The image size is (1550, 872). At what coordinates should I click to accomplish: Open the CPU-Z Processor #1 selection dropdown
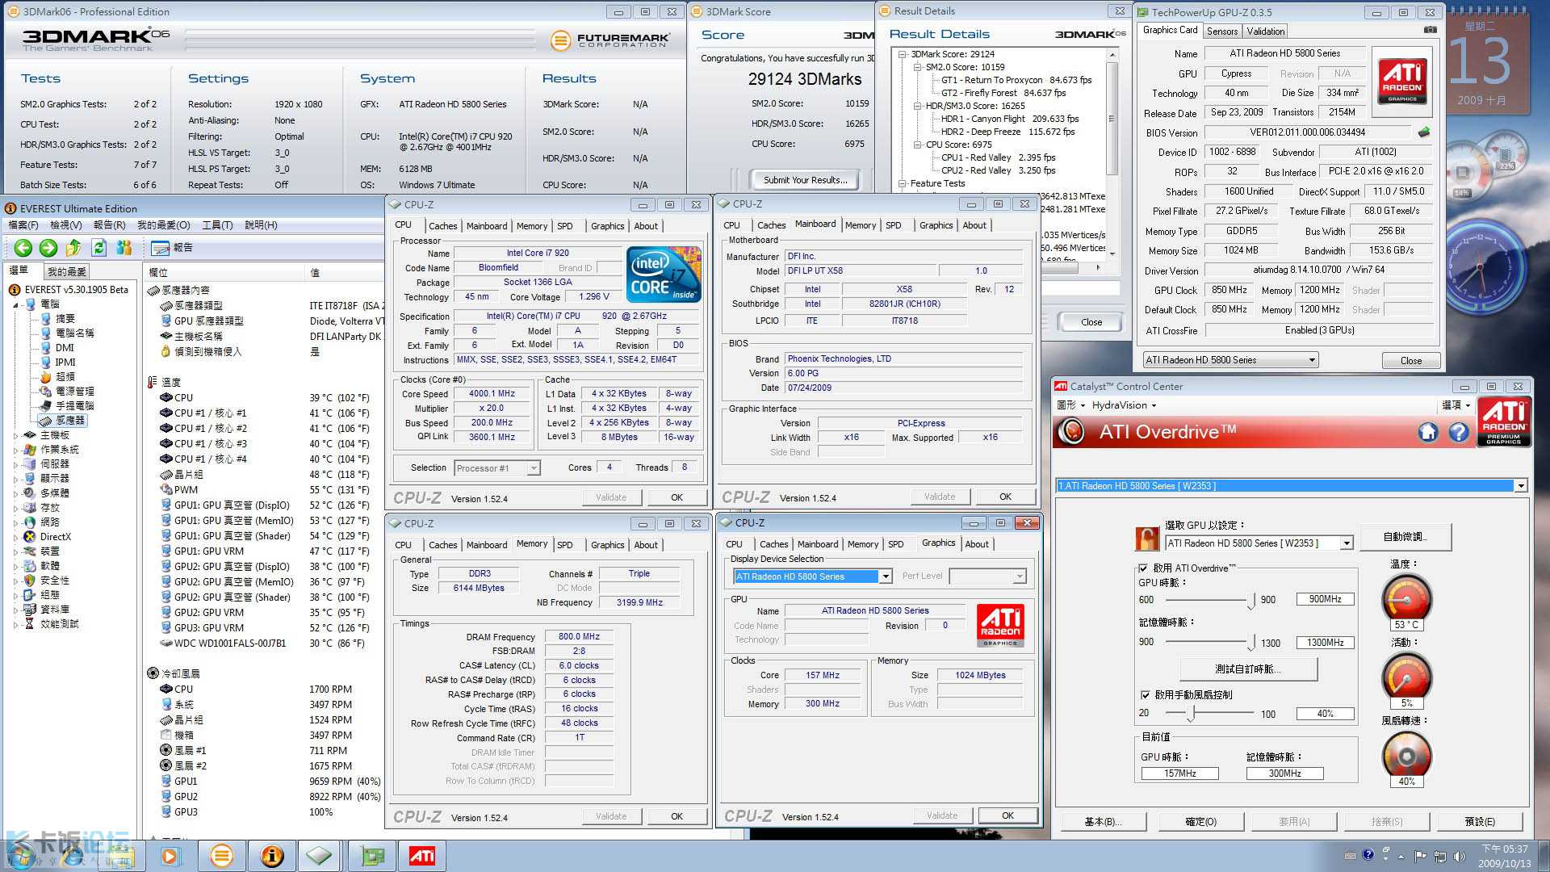[533, 468]
